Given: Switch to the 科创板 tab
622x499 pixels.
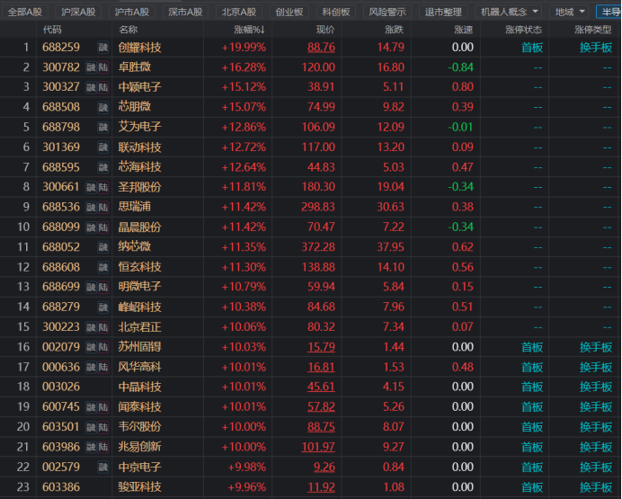Looking at the screenshot, I should (x=336, y=13).
